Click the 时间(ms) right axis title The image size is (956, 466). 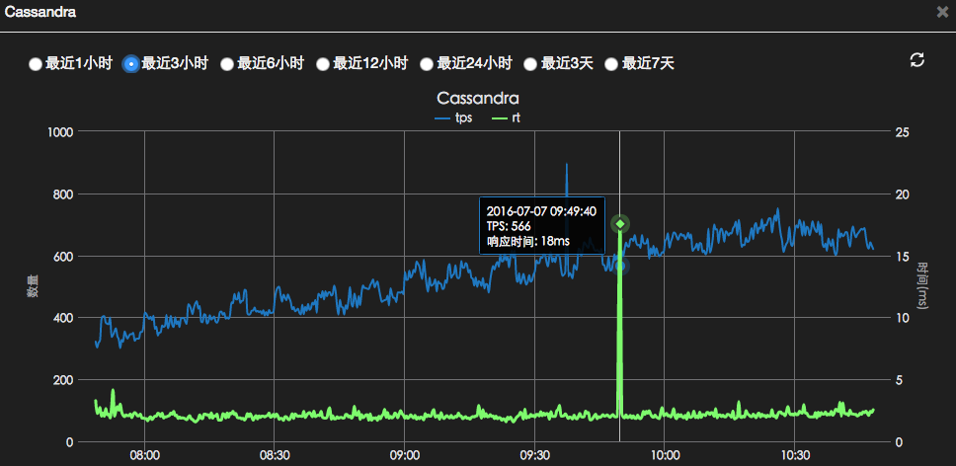(x=923, y=285)
